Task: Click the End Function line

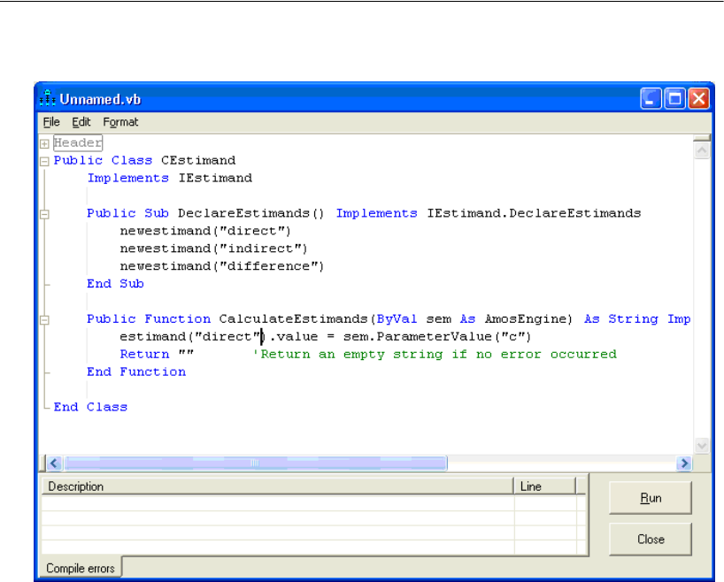Action: [136, 371]
